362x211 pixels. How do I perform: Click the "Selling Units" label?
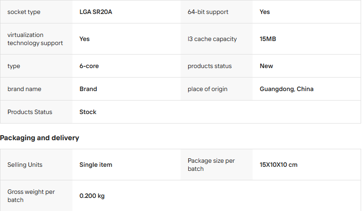[25, 165]
